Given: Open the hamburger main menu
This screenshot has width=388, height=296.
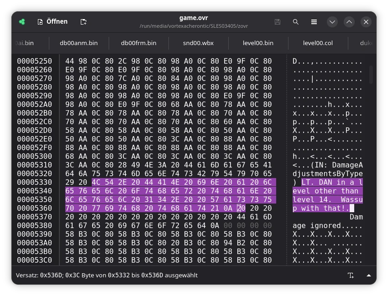Looking at the screenshot, I should click(314, 22).
